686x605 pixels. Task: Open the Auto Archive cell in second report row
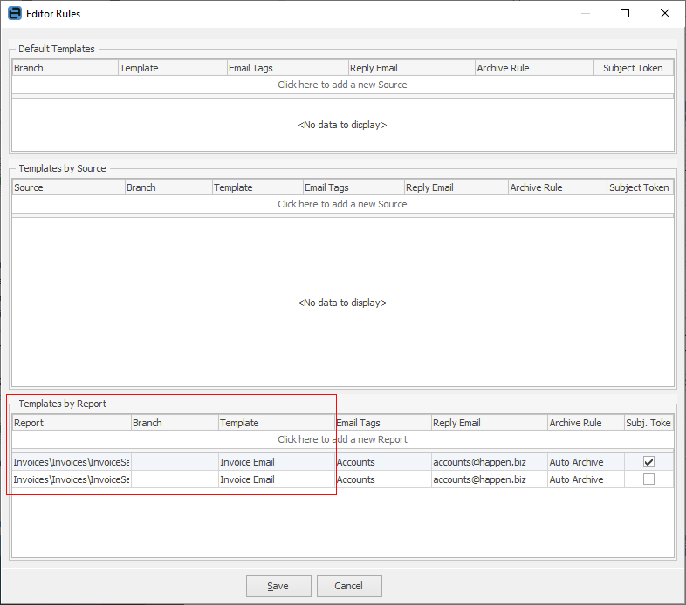click(584, 479)
